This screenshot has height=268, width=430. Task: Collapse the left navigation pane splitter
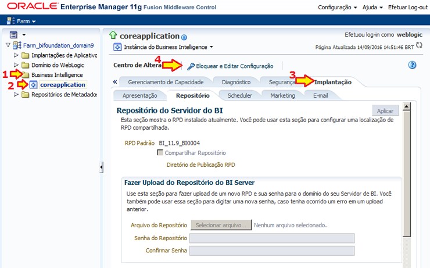[101, 167]
